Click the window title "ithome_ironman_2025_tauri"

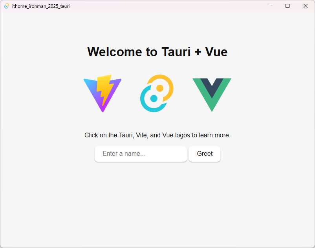(41, 6)
